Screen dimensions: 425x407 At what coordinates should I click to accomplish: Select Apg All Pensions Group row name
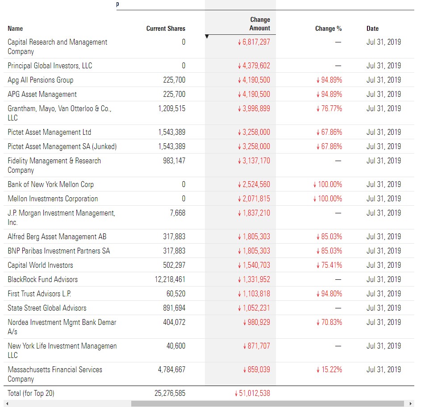(x=40, y=80)
